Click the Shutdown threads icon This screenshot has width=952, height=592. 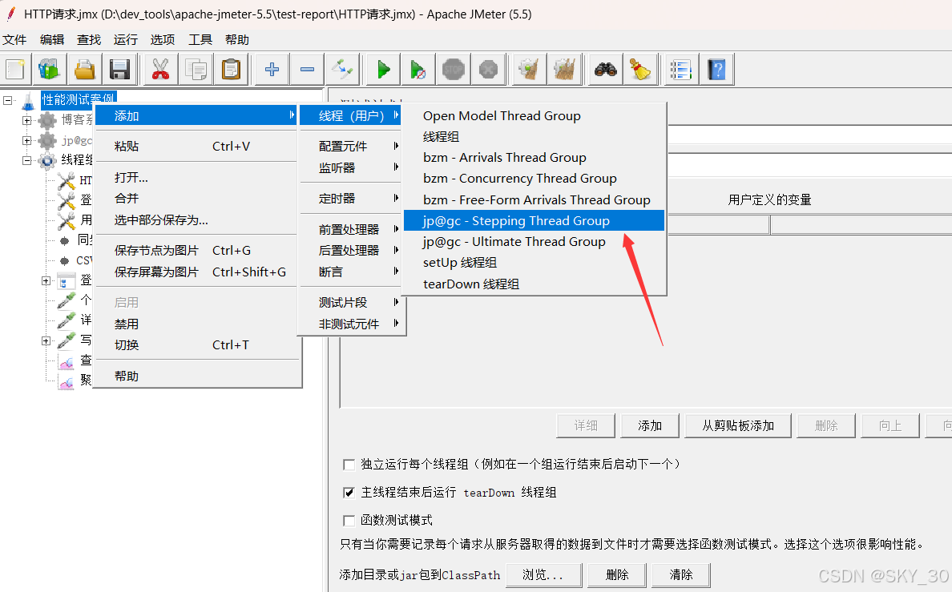[488, 69]
